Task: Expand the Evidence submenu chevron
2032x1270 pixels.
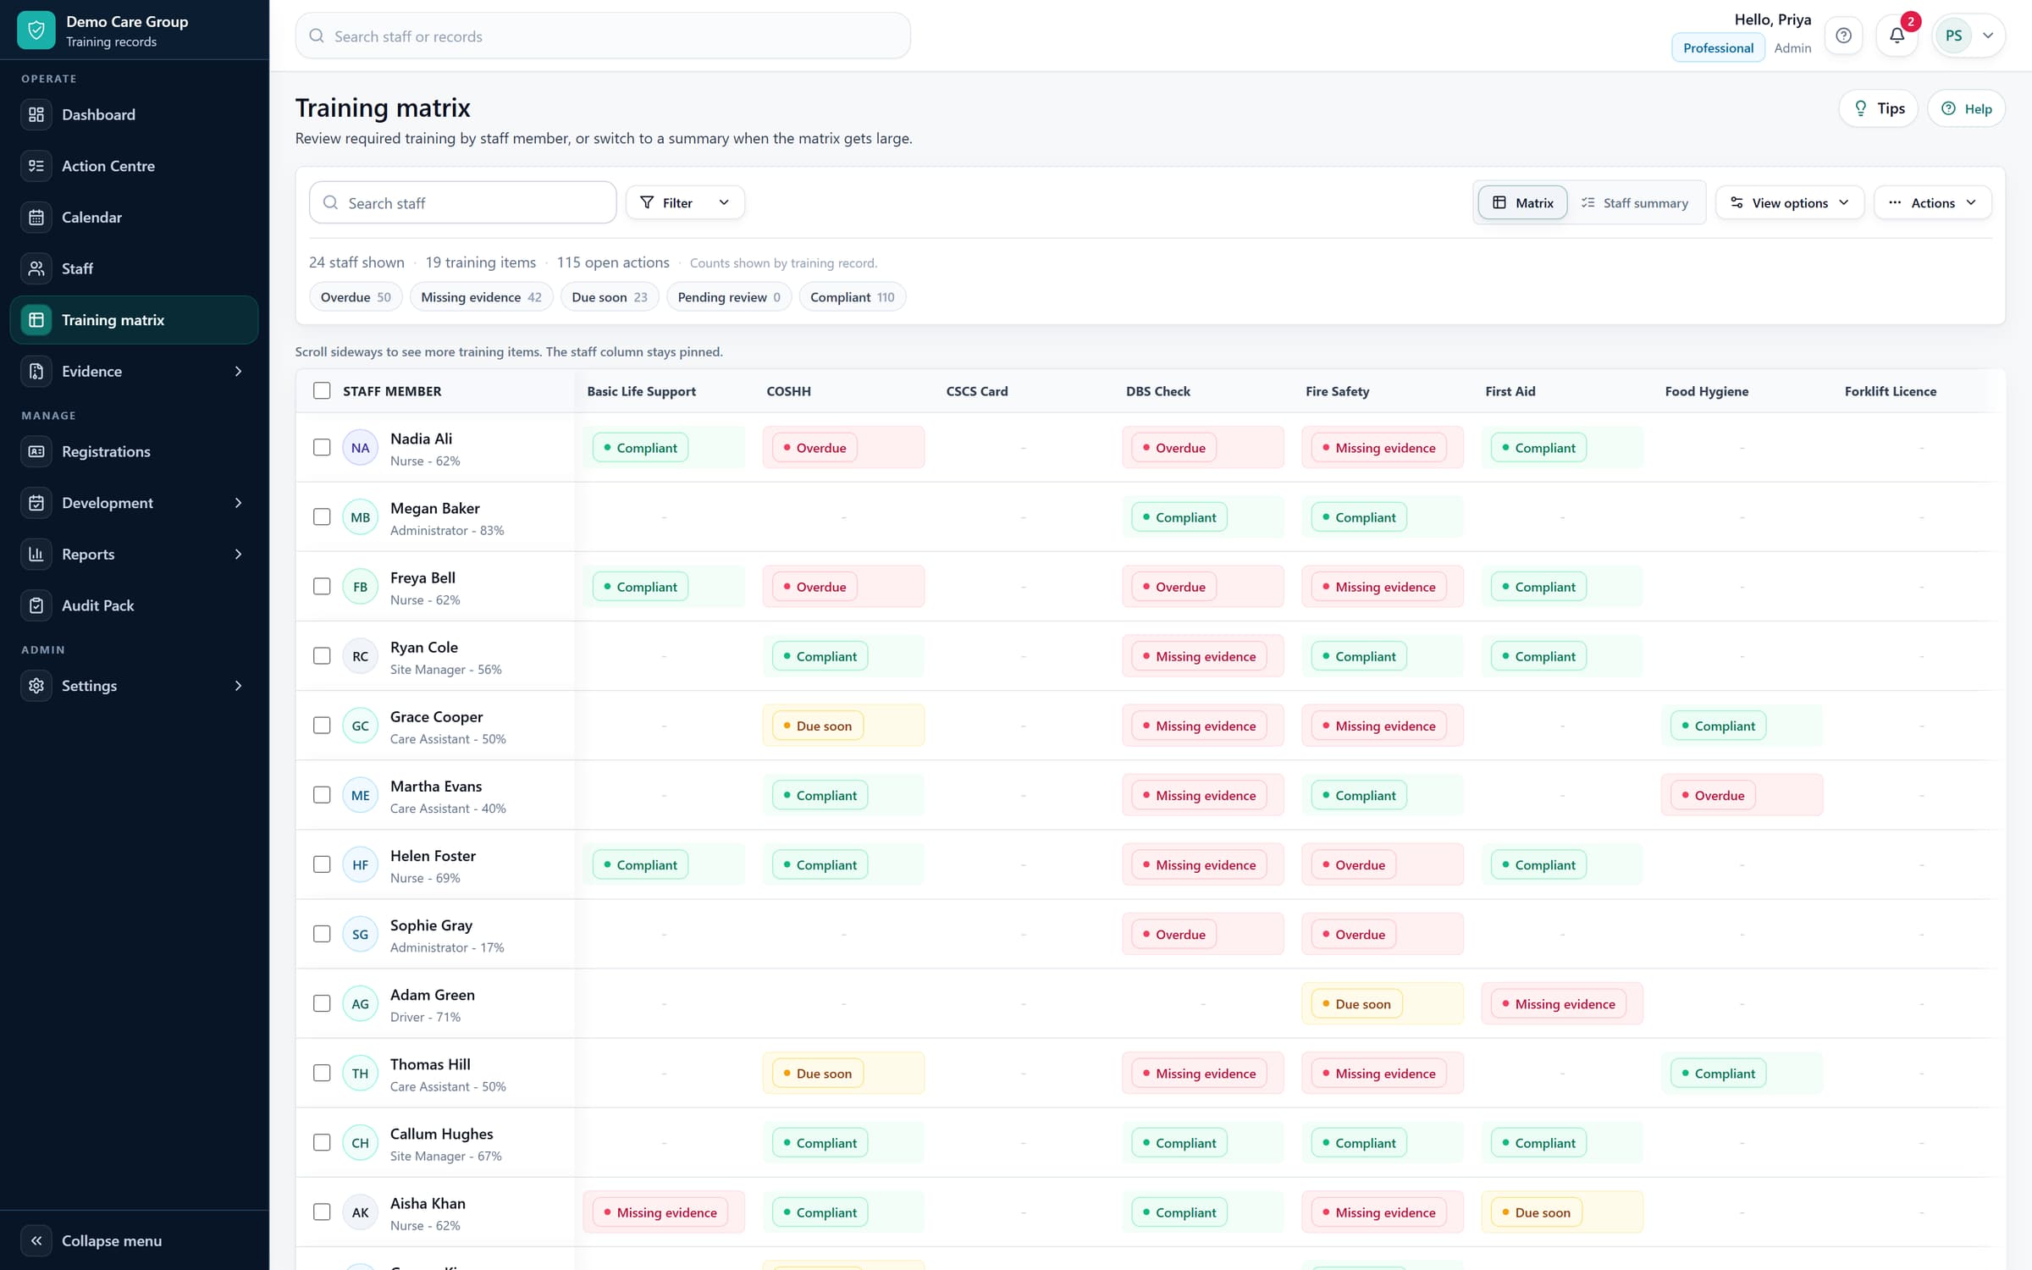Action: click(x=238, y=371)
